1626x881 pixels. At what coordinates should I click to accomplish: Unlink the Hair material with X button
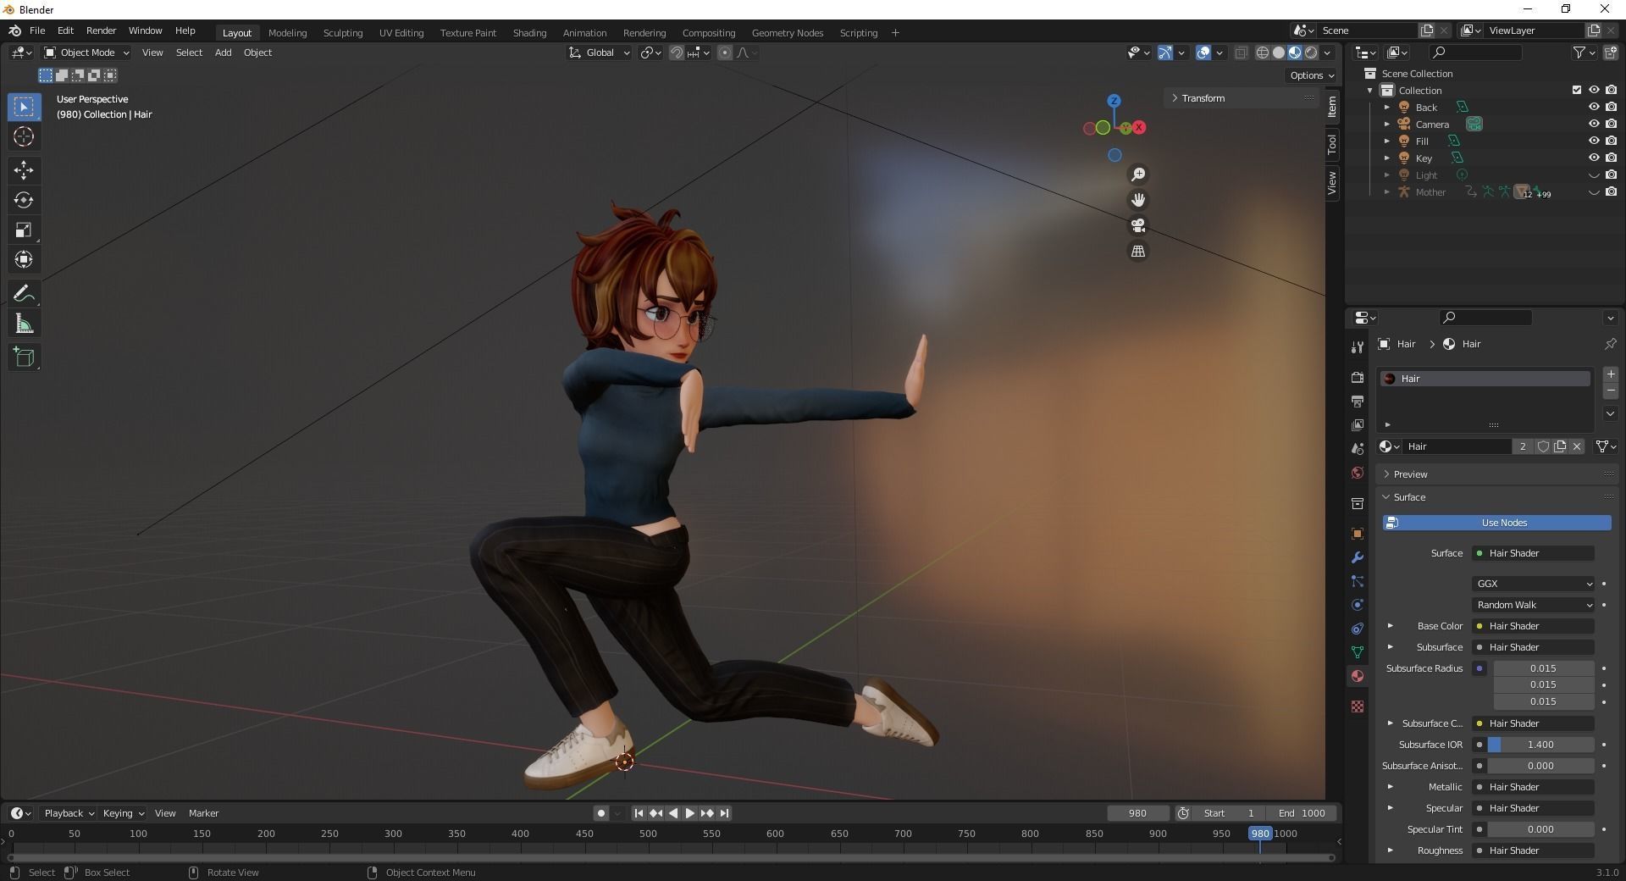point(1576,446)
